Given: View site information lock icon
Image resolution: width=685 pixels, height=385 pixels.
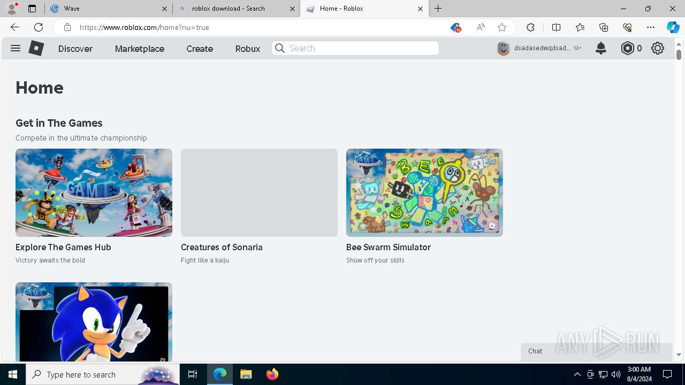Looking at the screenshot, I should click(67, 27).
